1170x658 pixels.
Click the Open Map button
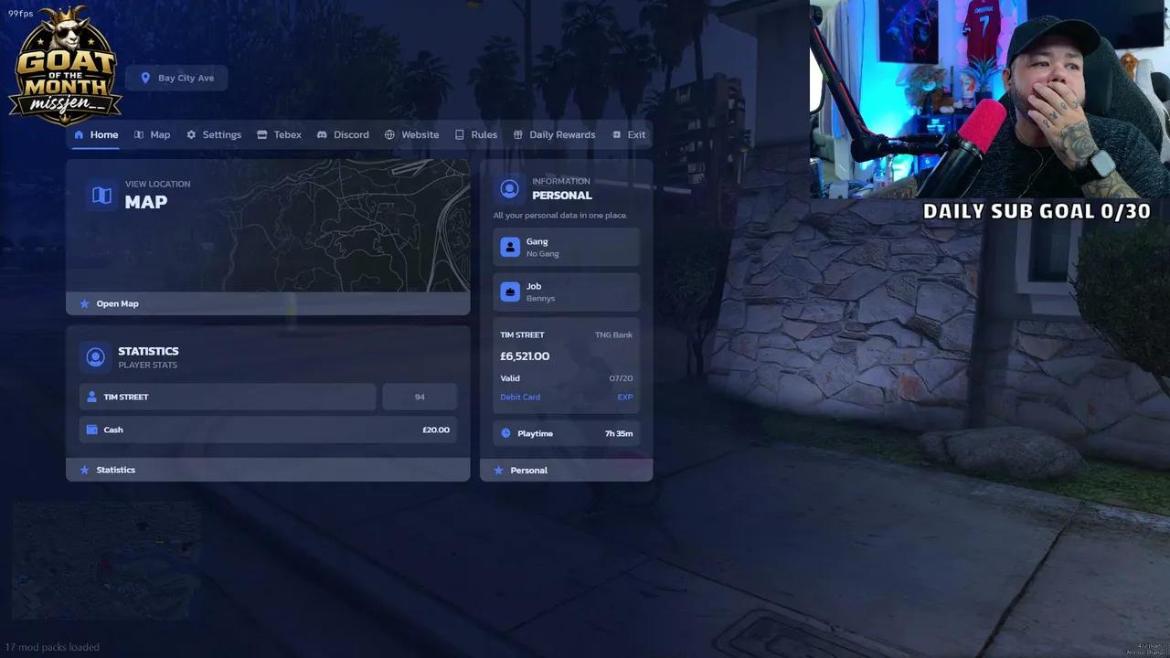coord(268,303)
